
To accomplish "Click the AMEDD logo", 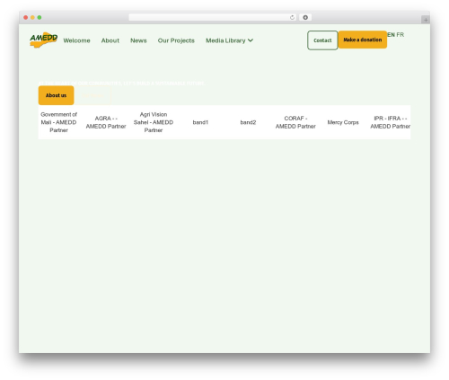I will (x=44, y=40).
